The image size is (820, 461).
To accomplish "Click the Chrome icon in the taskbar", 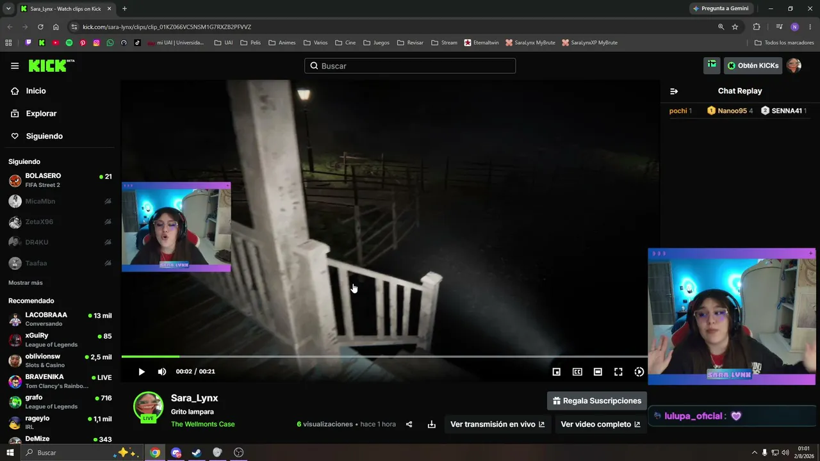I will pyautogui.click(x=155, y=453).
